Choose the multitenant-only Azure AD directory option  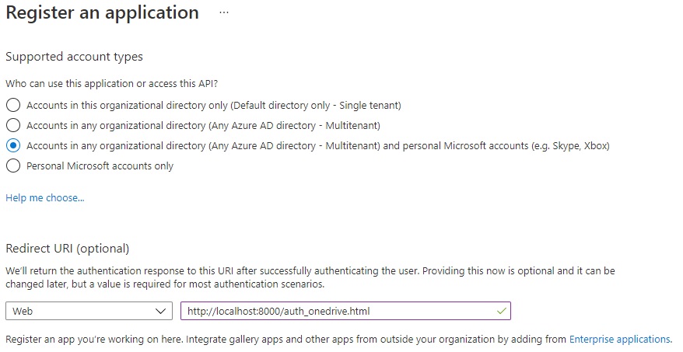point(12,125)
